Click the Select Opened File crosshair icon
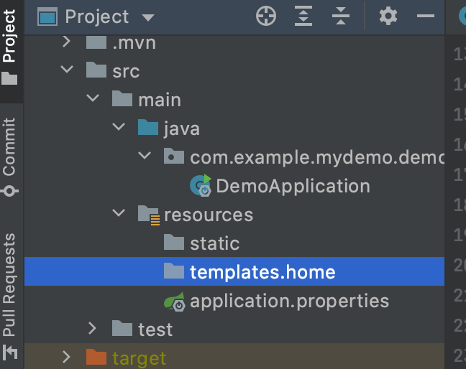Viewport: 466px width, 369px height. 266,16
